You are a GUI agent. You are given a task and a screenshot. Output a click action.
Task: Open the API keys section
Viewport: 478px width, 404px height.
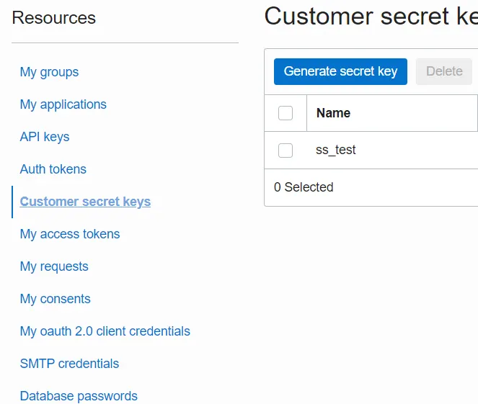tap(45, 137)
